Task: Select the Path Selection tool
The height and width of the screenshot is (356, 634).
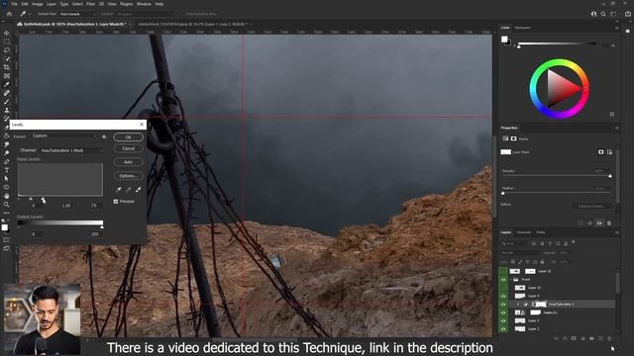Action: pos(7,178)
